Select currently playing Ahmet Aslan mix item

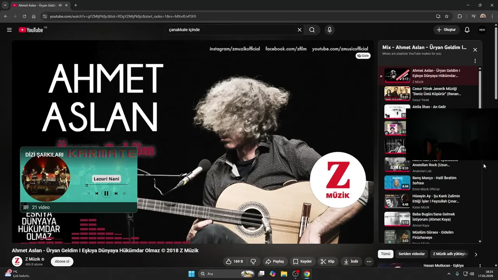(428, 76)
